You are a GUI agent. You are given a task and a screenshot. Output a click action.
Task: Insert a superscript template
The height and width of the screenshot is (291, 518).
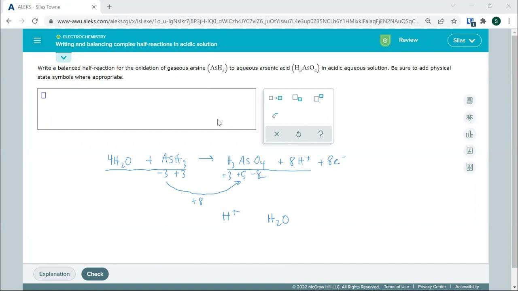point(318,98)
